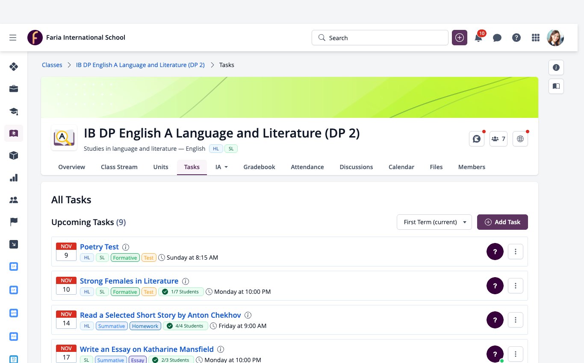Expand the IA tab dropdown arrow

[226, 167]
